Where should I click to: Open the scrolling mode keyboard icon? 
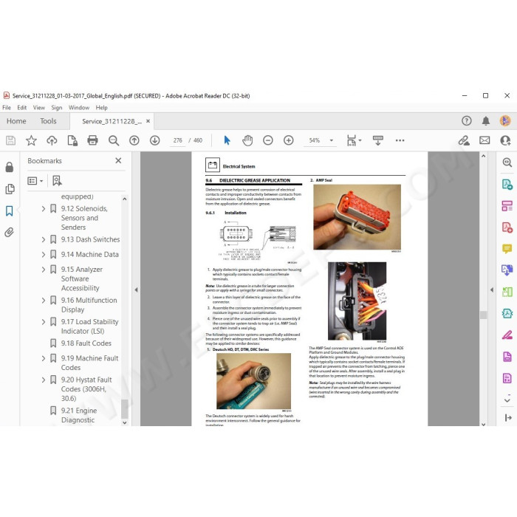click(x=378, y=140)
